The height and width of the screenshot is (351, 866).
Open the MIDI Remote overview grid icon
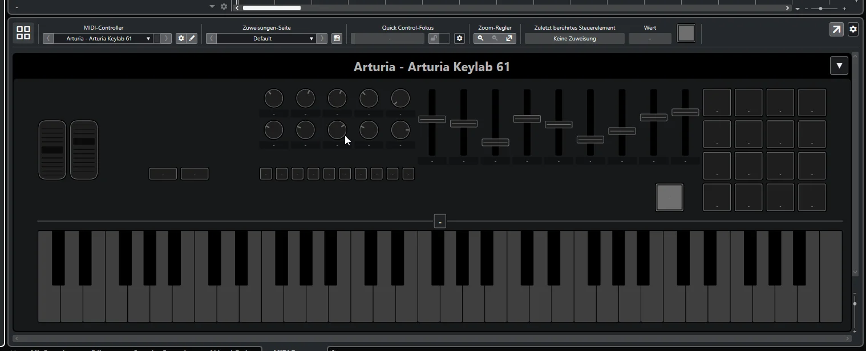pyautogui.click(x=23, y=33)
